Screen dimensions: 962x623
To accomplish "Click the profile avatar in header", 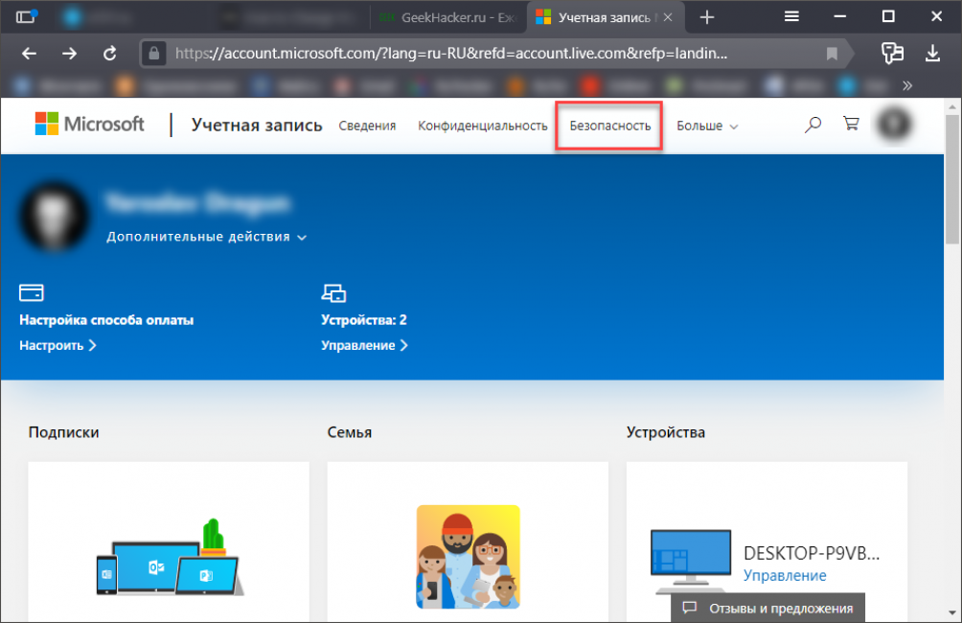I will point(895,125).
